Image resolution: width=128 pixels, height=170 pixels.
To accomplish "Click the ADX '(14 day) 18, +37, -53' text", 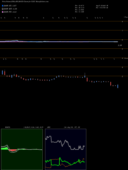I will 72,127.
